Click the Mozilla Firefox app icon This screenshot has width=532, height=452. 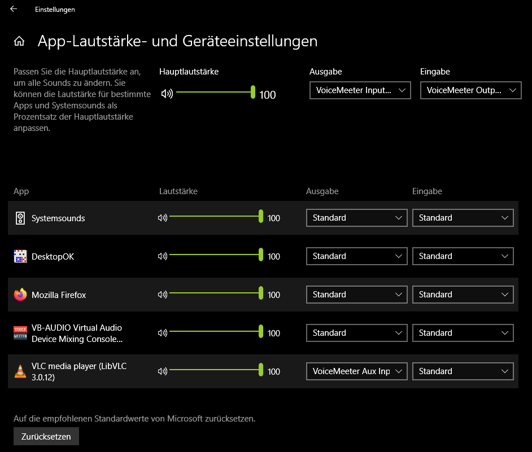click(20, 295)
